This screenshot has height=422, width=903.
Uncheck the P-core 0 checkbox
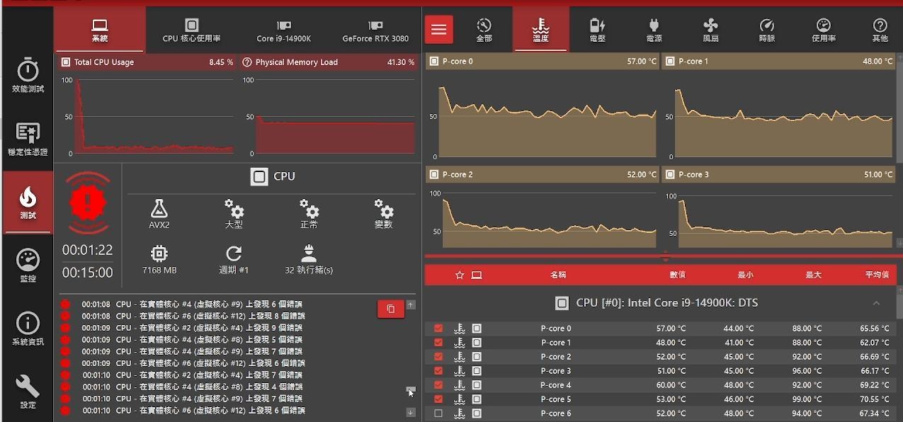point(438,329)
